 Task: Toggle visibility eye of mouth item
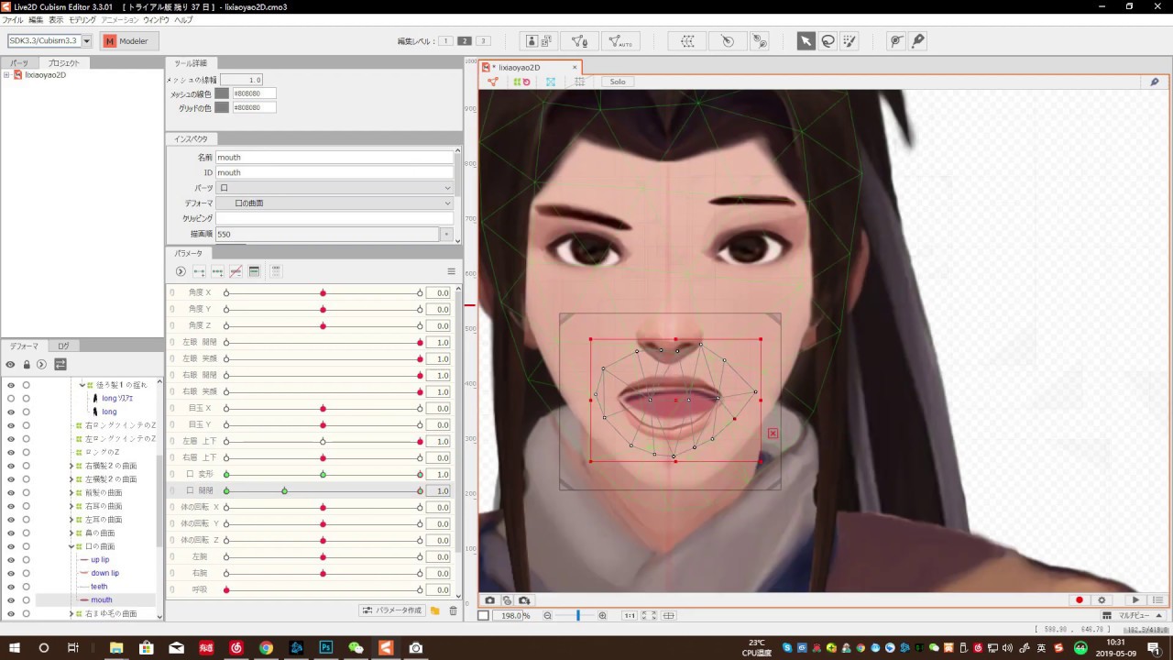click(11, 599)
